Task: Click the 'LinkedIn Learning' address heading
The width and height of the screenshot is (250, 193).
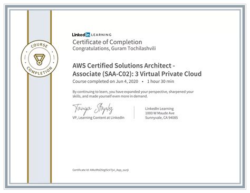Action: [159, 109]
